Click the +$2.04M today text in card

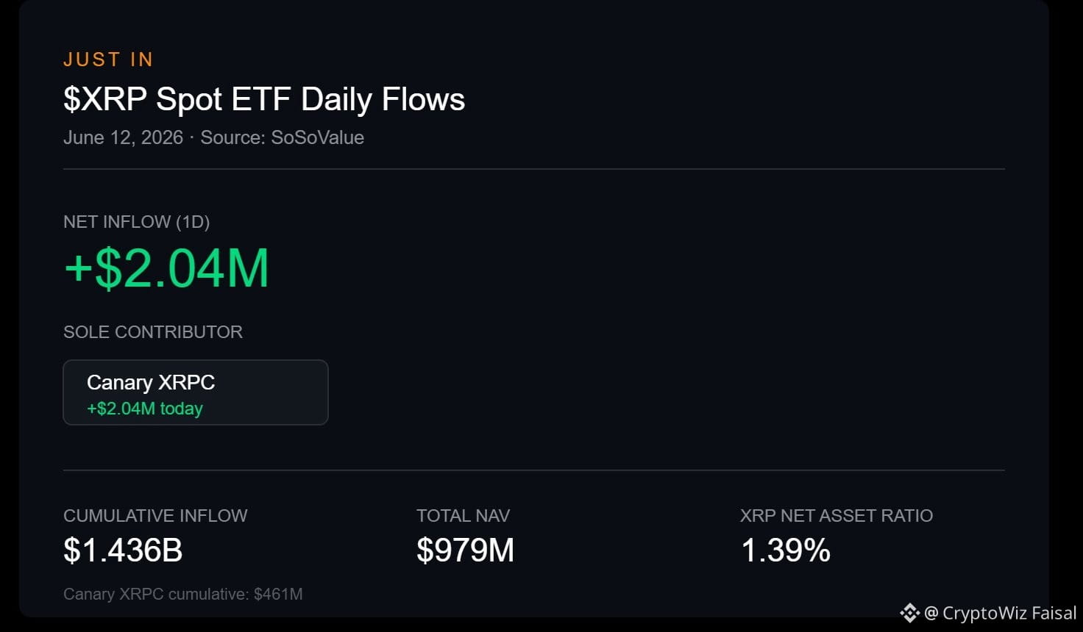[145, 409]
